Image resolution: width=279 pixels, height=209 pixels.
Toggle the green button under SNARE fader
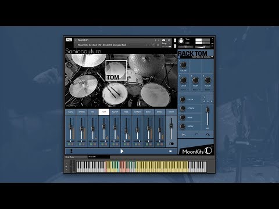[x=80, y=145]
